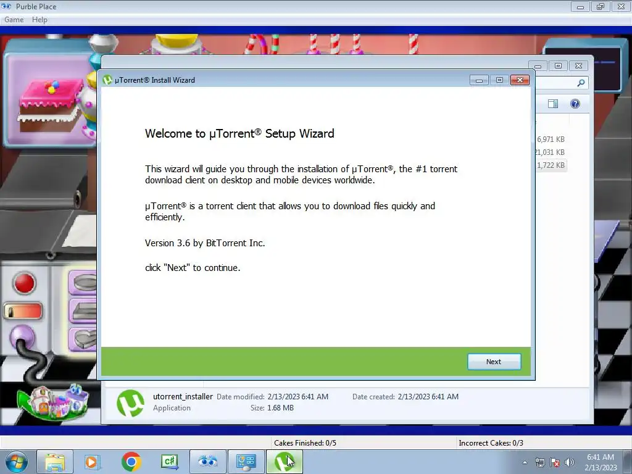Click the utorrent_installer file name text
This screenshot has height=474, width=632.
coord(183,397)
